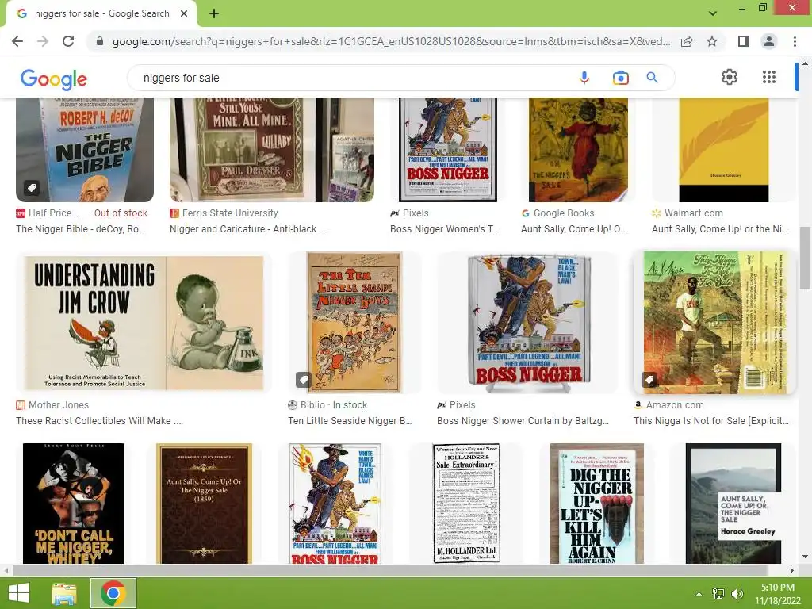Click the share page icon in the address bar
This screenshot has height=609, width=812.
point(687,41)
